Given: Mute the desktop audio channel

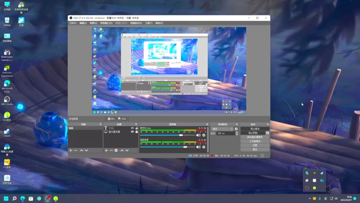Looking at the screenshot, I should click(x=198, y=147).
